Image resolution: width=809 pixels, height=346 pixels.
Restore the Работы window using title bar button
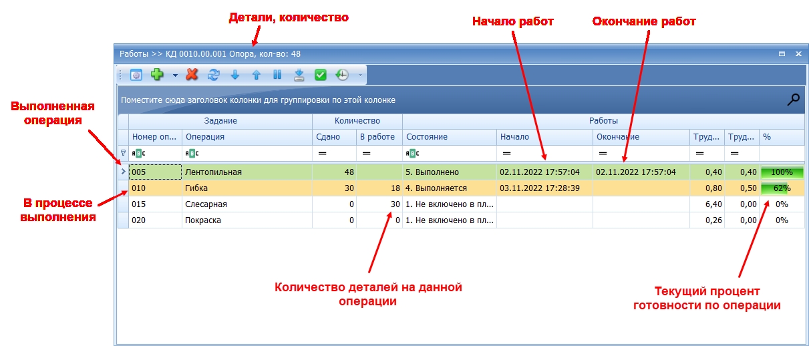coord(782,53)
